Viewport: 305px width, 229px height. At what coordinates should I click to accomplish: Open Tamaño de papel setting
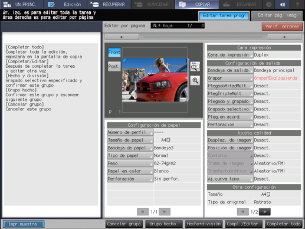coord(130,140)
